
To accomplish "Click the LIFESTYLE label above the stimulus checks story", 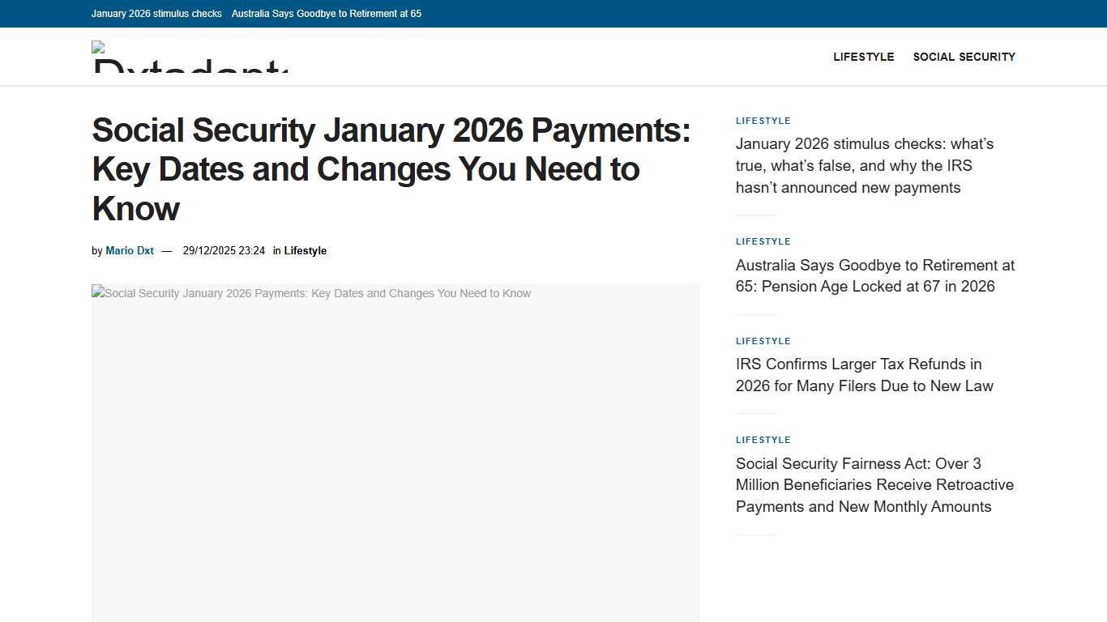I will tap(763, 121).
